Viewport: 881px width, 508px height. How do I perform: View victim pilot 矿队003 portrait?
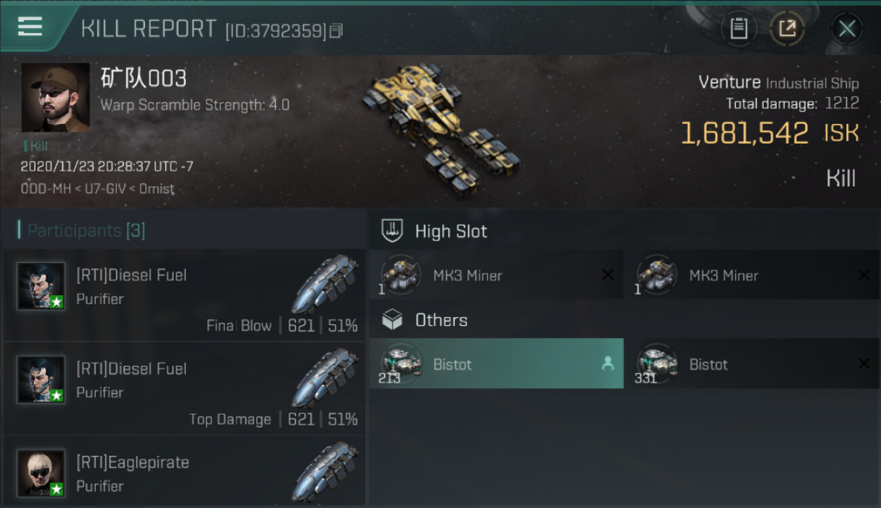tap(55, 98)
